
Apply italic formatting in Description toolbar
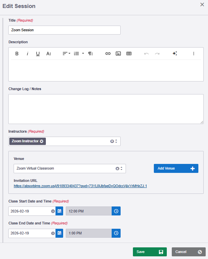[x=27, y=54]
